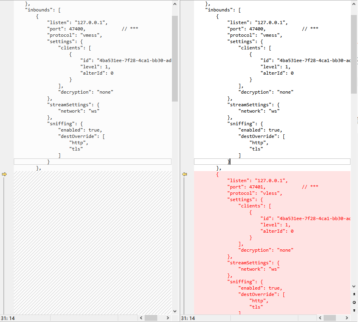
Task: Click left pane horizontal scrollbar thumb
Action: [151, 318]
